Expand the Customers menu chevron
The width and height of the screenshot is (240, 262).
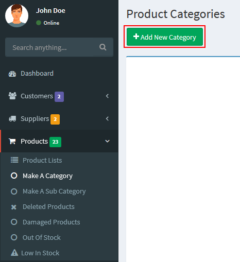tap(107, 96)
